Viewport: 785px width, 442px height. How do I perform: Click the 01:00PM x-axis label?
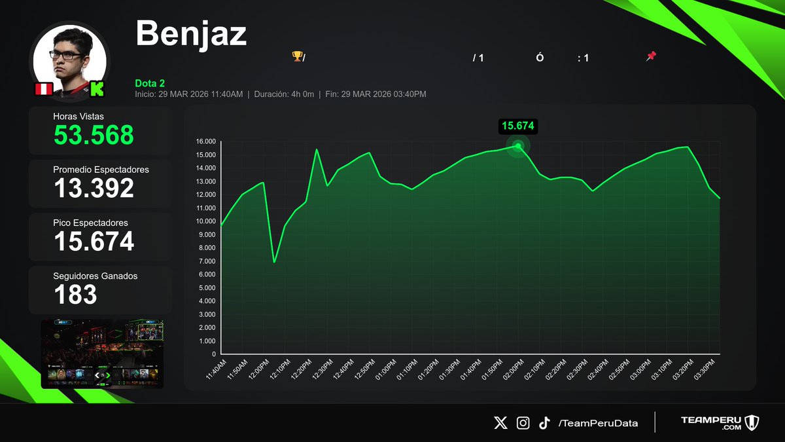click(x=386, y=369)
